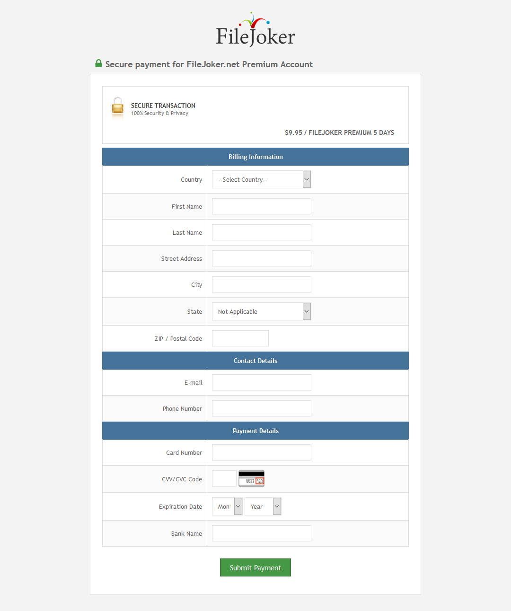Click the "City" label

pyautogui.click(x=196, y=285)
